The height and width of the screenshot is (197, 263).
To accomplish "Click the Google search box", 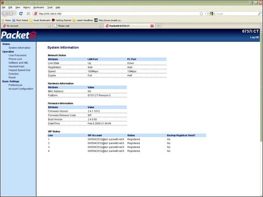I will click(x=236, y=14).
